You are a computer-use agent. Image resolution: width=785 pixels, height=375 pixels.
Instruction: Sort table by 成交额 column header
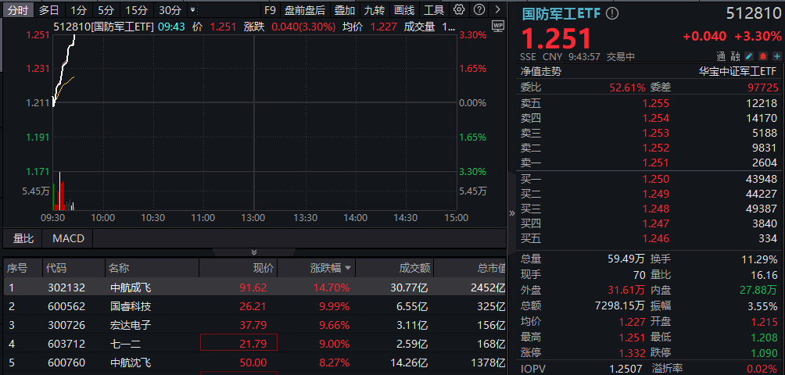coord(414,269)
